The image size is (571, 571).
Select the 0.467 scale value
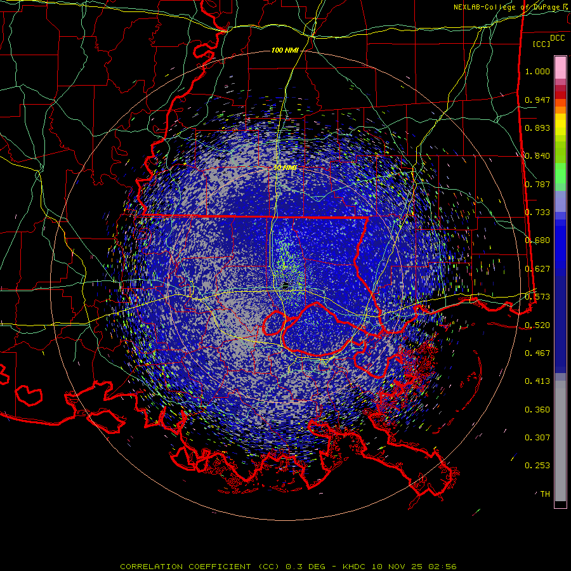(x=537, y=353)
